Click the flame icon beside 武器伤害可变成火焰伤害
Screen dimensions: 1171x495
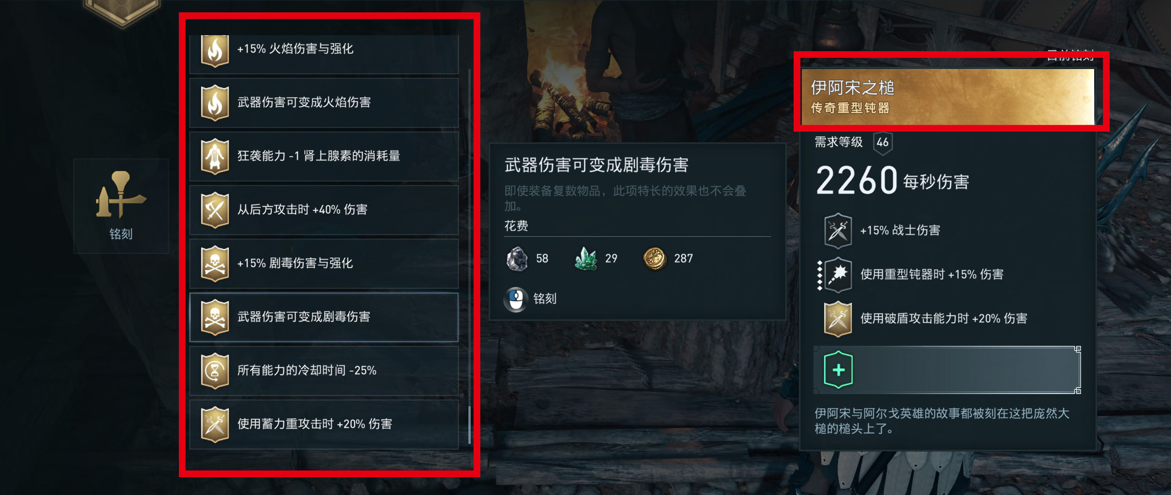[x=215, y=103]
